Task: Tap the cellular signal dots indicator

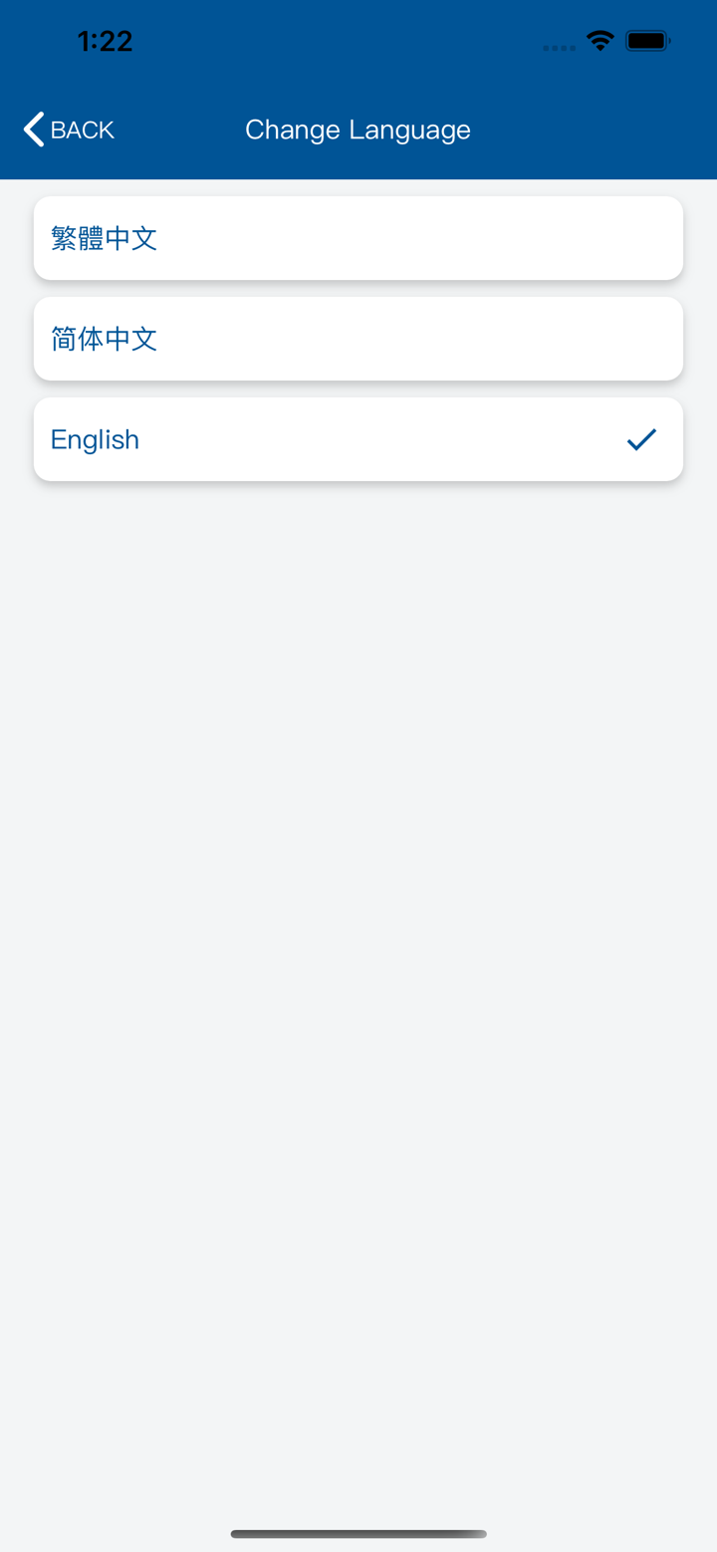Action: [559, 47]
